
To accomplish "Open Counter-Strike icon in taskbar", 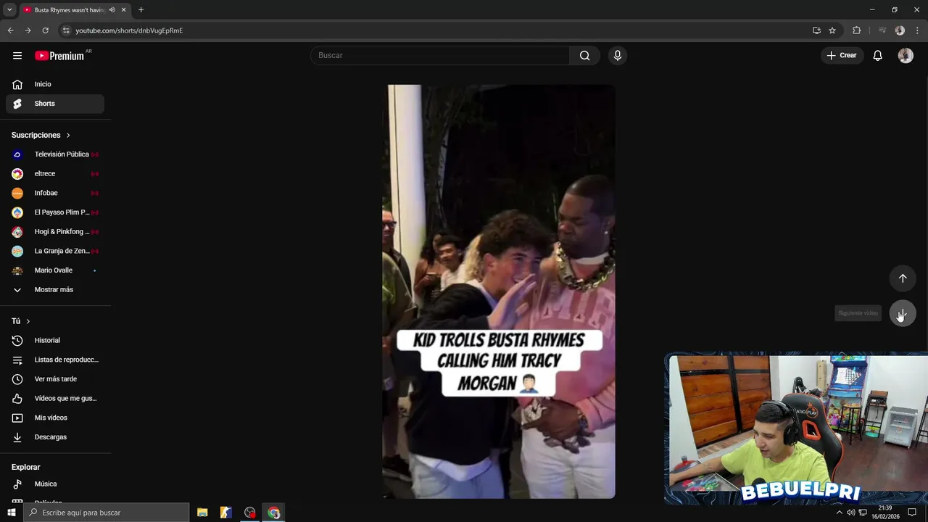I will [226, 513].
